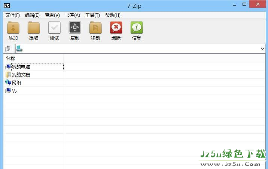Maximize the 7-Zip window
Image resolution: width=268 pixels, height=169 pixels.
click(244, 4)
